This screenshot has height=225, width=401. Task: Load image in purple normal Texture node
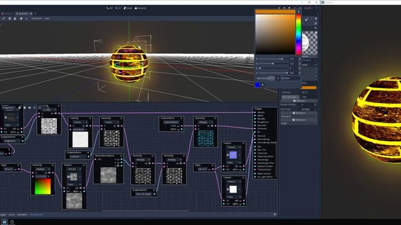pos(227,155)
